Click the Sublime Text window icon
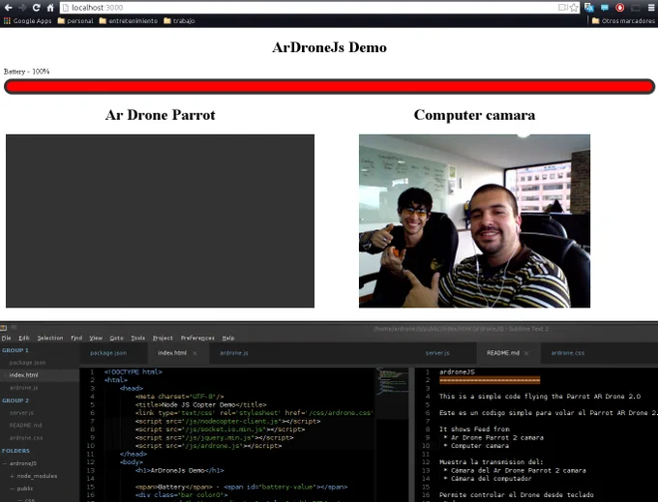 click(x=3, y=328)
